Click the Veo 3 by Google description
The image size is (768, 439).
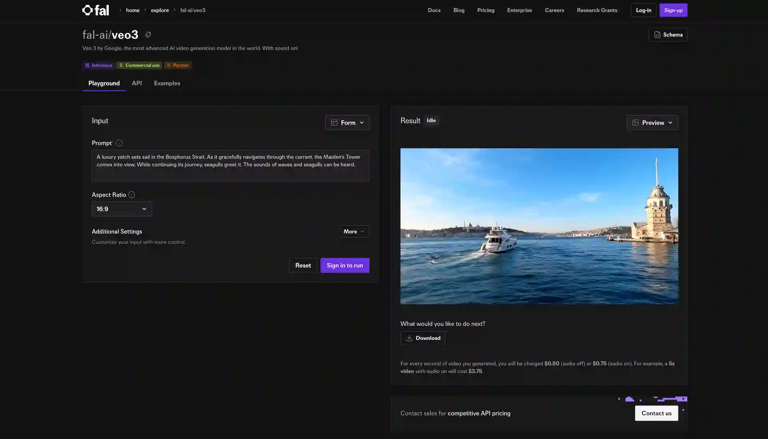click(x=190, y=48)
